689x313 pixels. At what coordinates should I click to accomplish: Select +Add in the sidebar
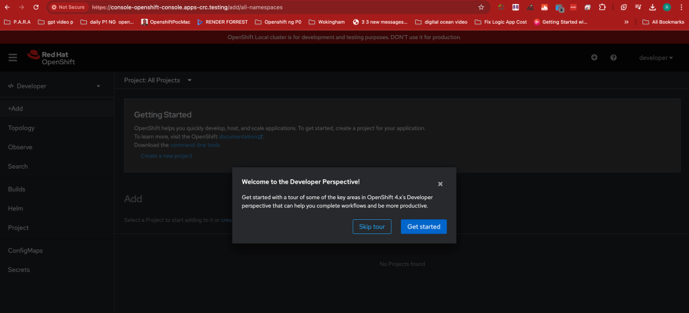click(x=57, y=109)
